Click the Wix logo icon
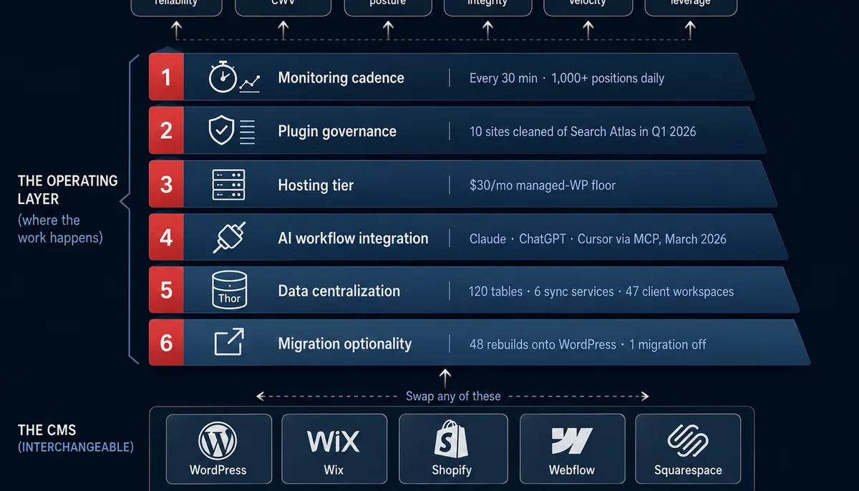The image size is (859, 491). [x=334, y=442]
